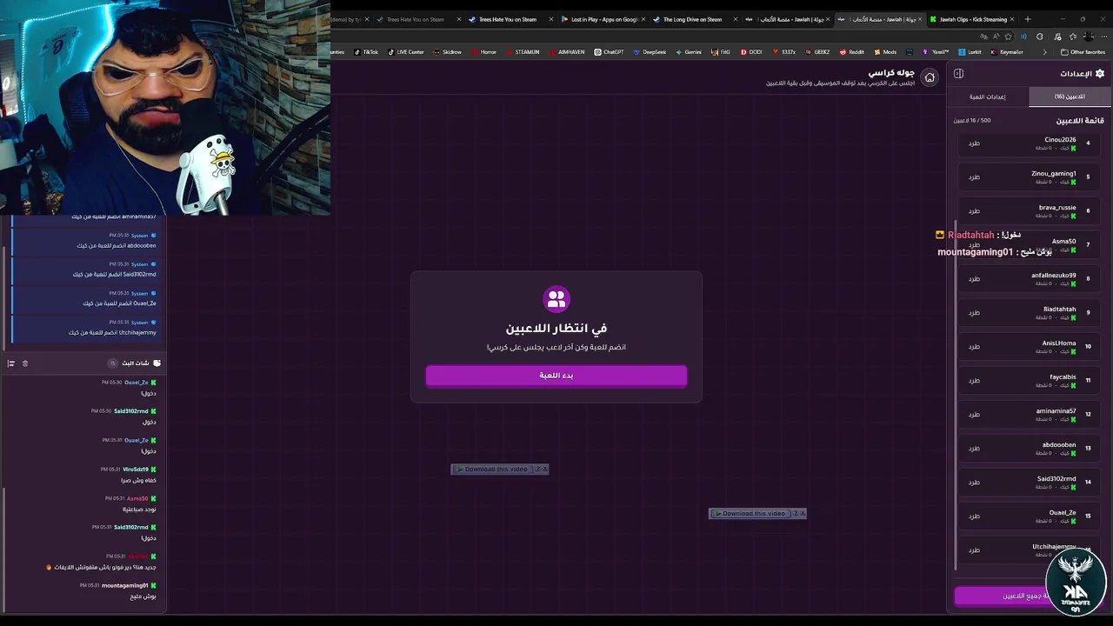
Task: Switch to Jawlah Clips Kick Streaming tab
Action: [972, 19]
